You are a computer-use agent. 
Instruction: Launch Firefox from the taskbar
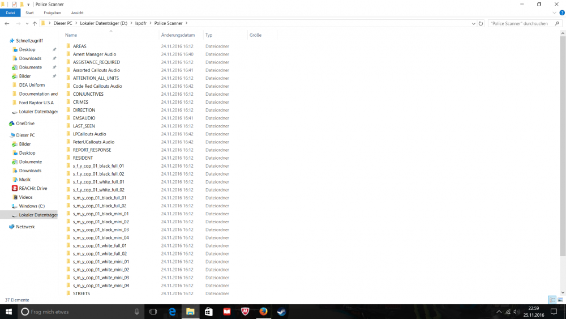pos(264,312)
